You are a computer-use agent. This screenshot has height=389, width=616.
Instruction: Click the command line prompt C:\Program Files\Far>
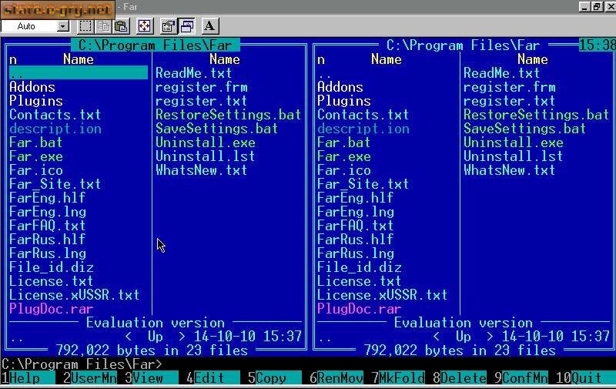coord(82,364)
